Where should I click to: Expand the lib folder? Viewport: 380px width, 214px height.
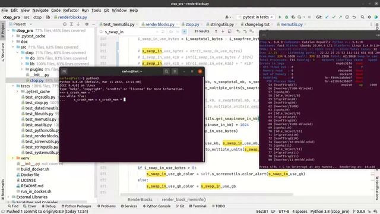coord(21,64)
